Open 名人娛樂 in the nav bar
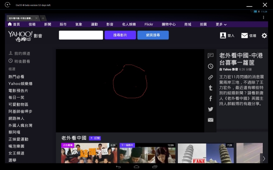 [129, 24]
